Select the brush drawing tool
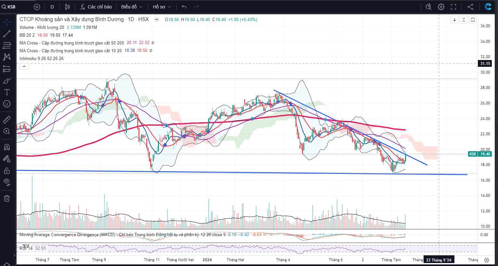This screenshot has width=498, height=266. (x=7, y=80)
